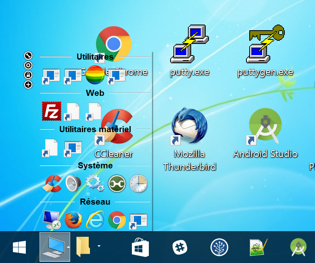Open the blue gears icon under Système
Viewport: 315px width, 263px height.
(x=95, y=184)
